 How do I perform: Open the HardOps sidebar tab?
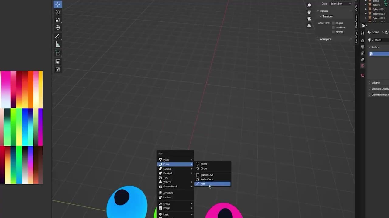click(x=357, y=37)
